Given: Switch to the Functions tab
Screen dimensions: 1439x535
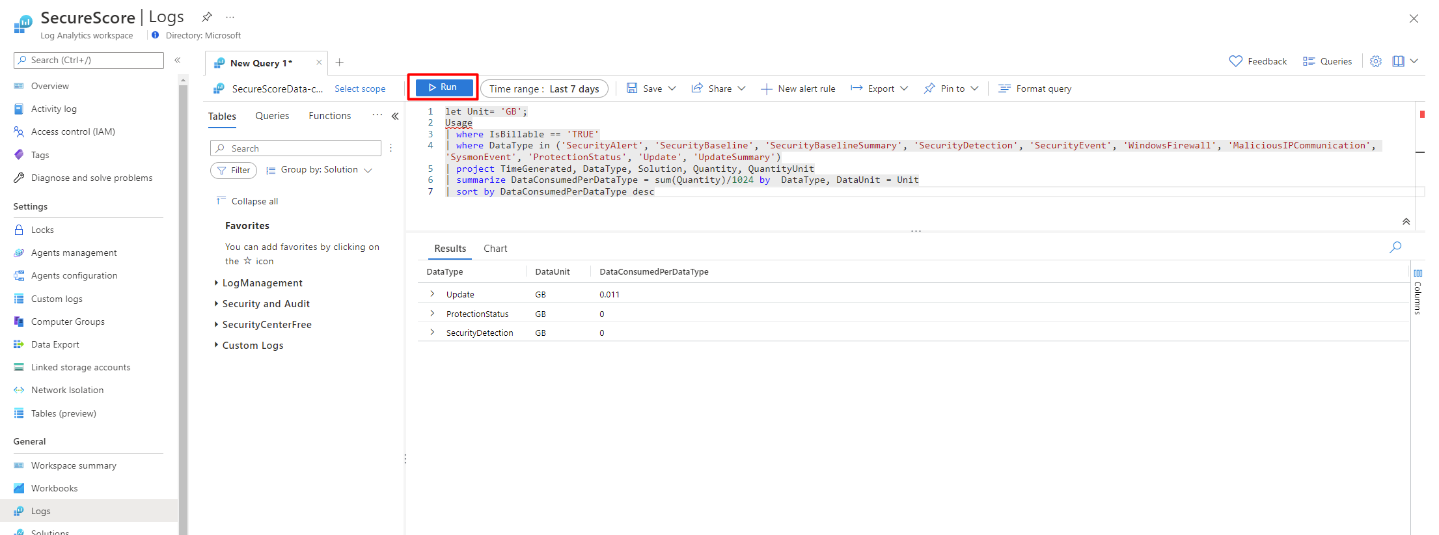Looking at the screenshot, I should 329,116.
